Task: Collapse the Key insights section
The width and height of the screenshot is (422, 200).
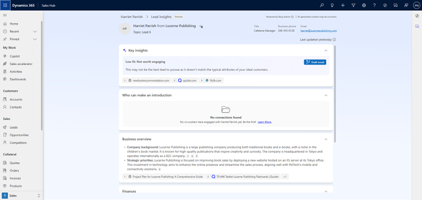Action: point(326,50)
